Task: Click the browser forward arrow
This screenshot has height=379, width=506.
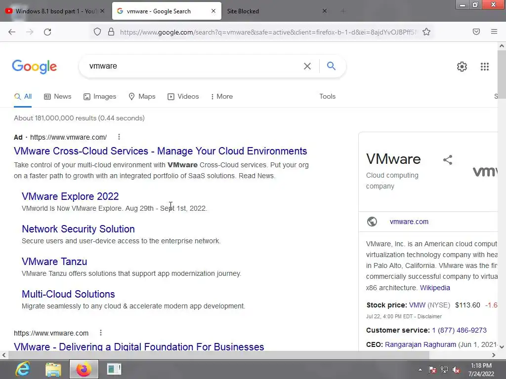Action: click(x=30, y=32)
